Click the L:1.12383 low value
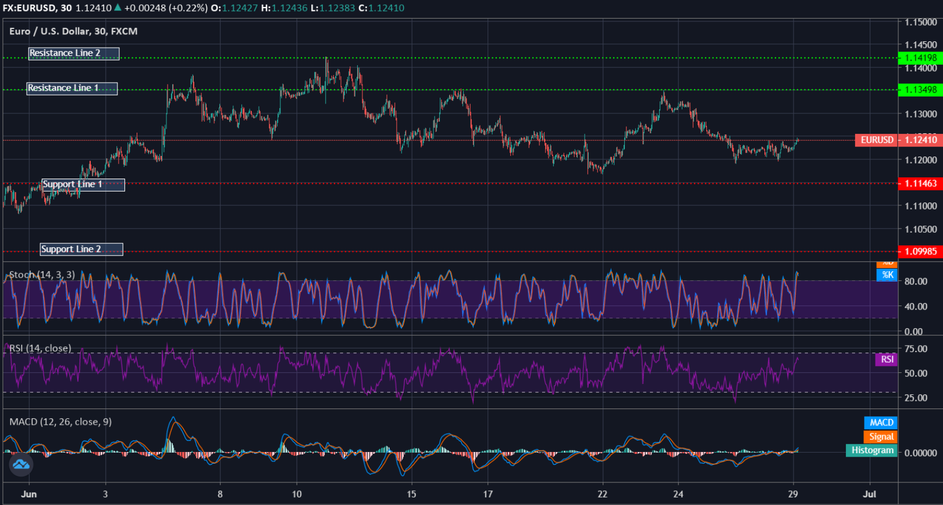Screen dimensions: 943x505 pos(333,8)
